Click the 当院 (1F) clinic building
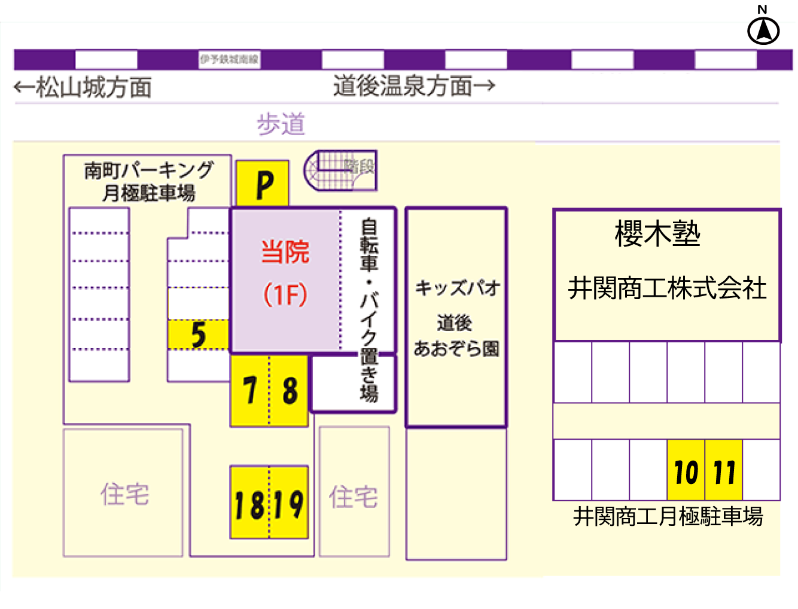 tap(285, 280)
